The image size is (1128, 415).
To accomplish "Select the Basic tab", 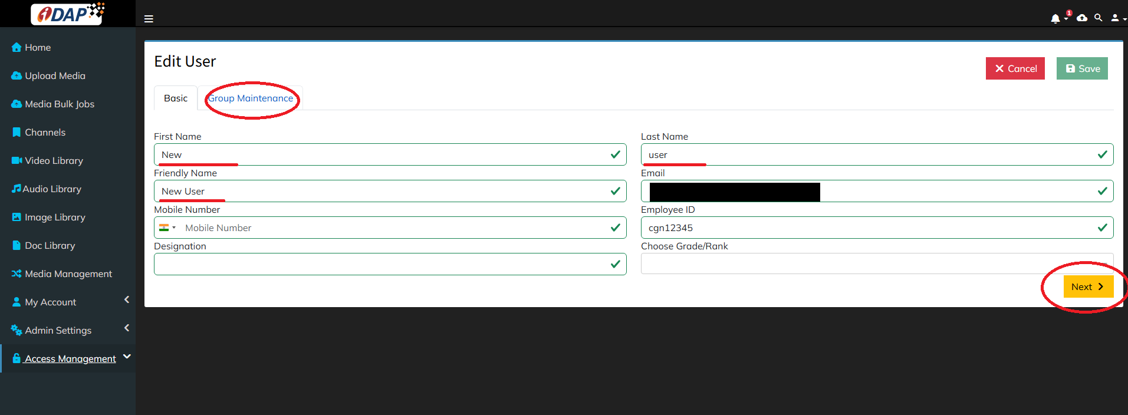I will pyautogui.click(x=176, y=98).
